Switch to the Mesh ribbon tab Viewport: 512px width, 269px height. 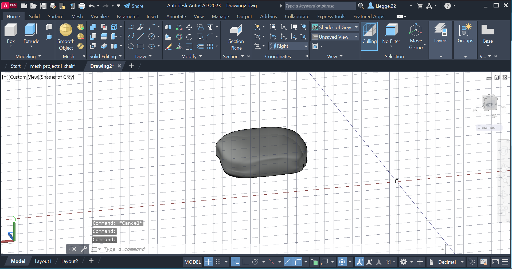coord(77,16)
